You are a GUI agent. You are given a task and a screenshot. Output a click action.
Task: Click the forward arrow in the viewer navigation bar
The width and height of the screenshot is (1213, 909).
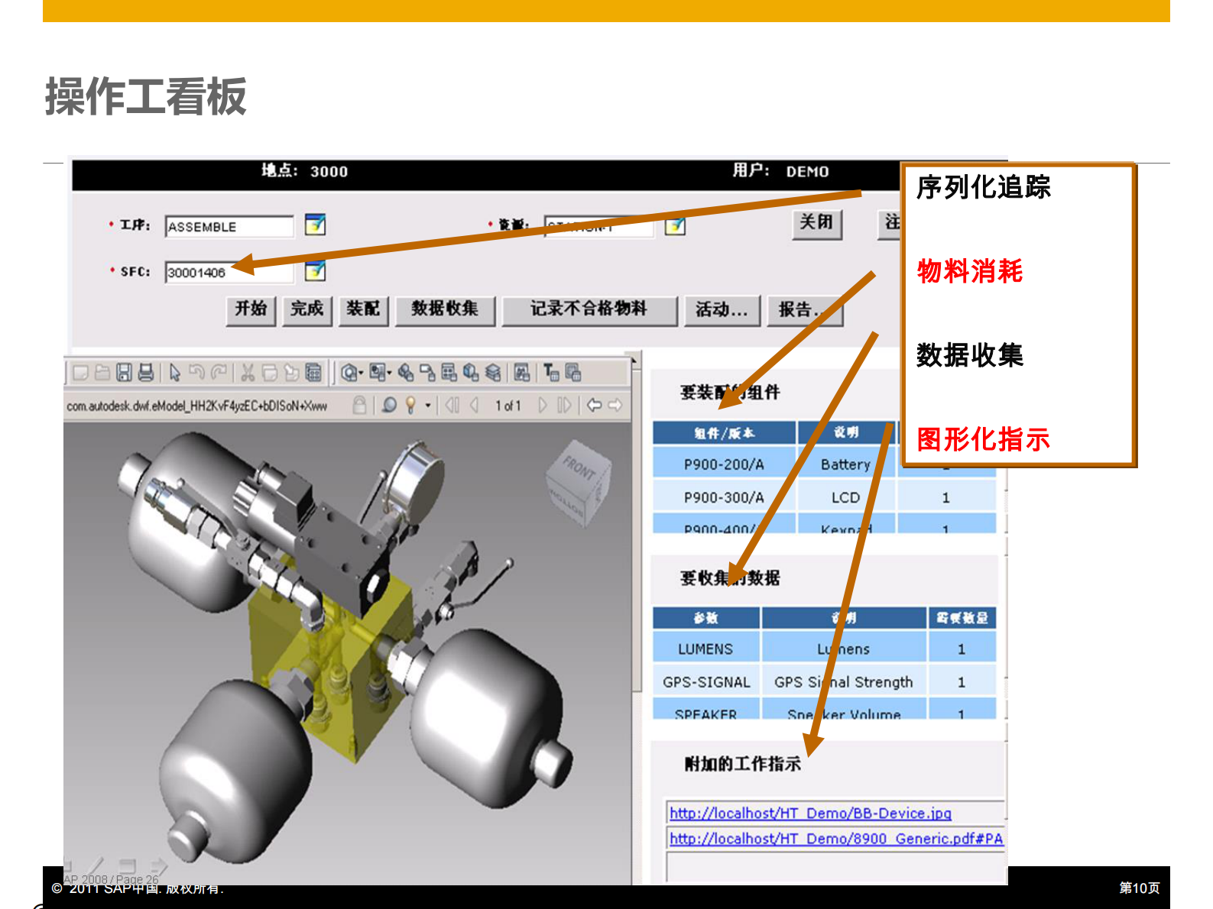(615, 405)
